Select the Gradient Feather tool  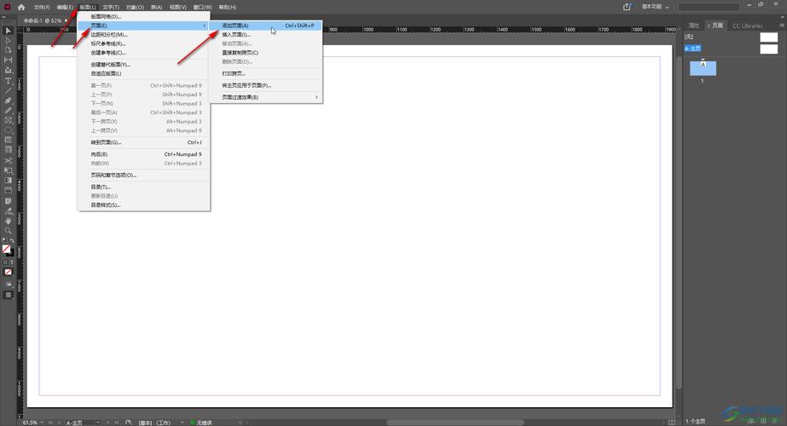click(8, 191)
